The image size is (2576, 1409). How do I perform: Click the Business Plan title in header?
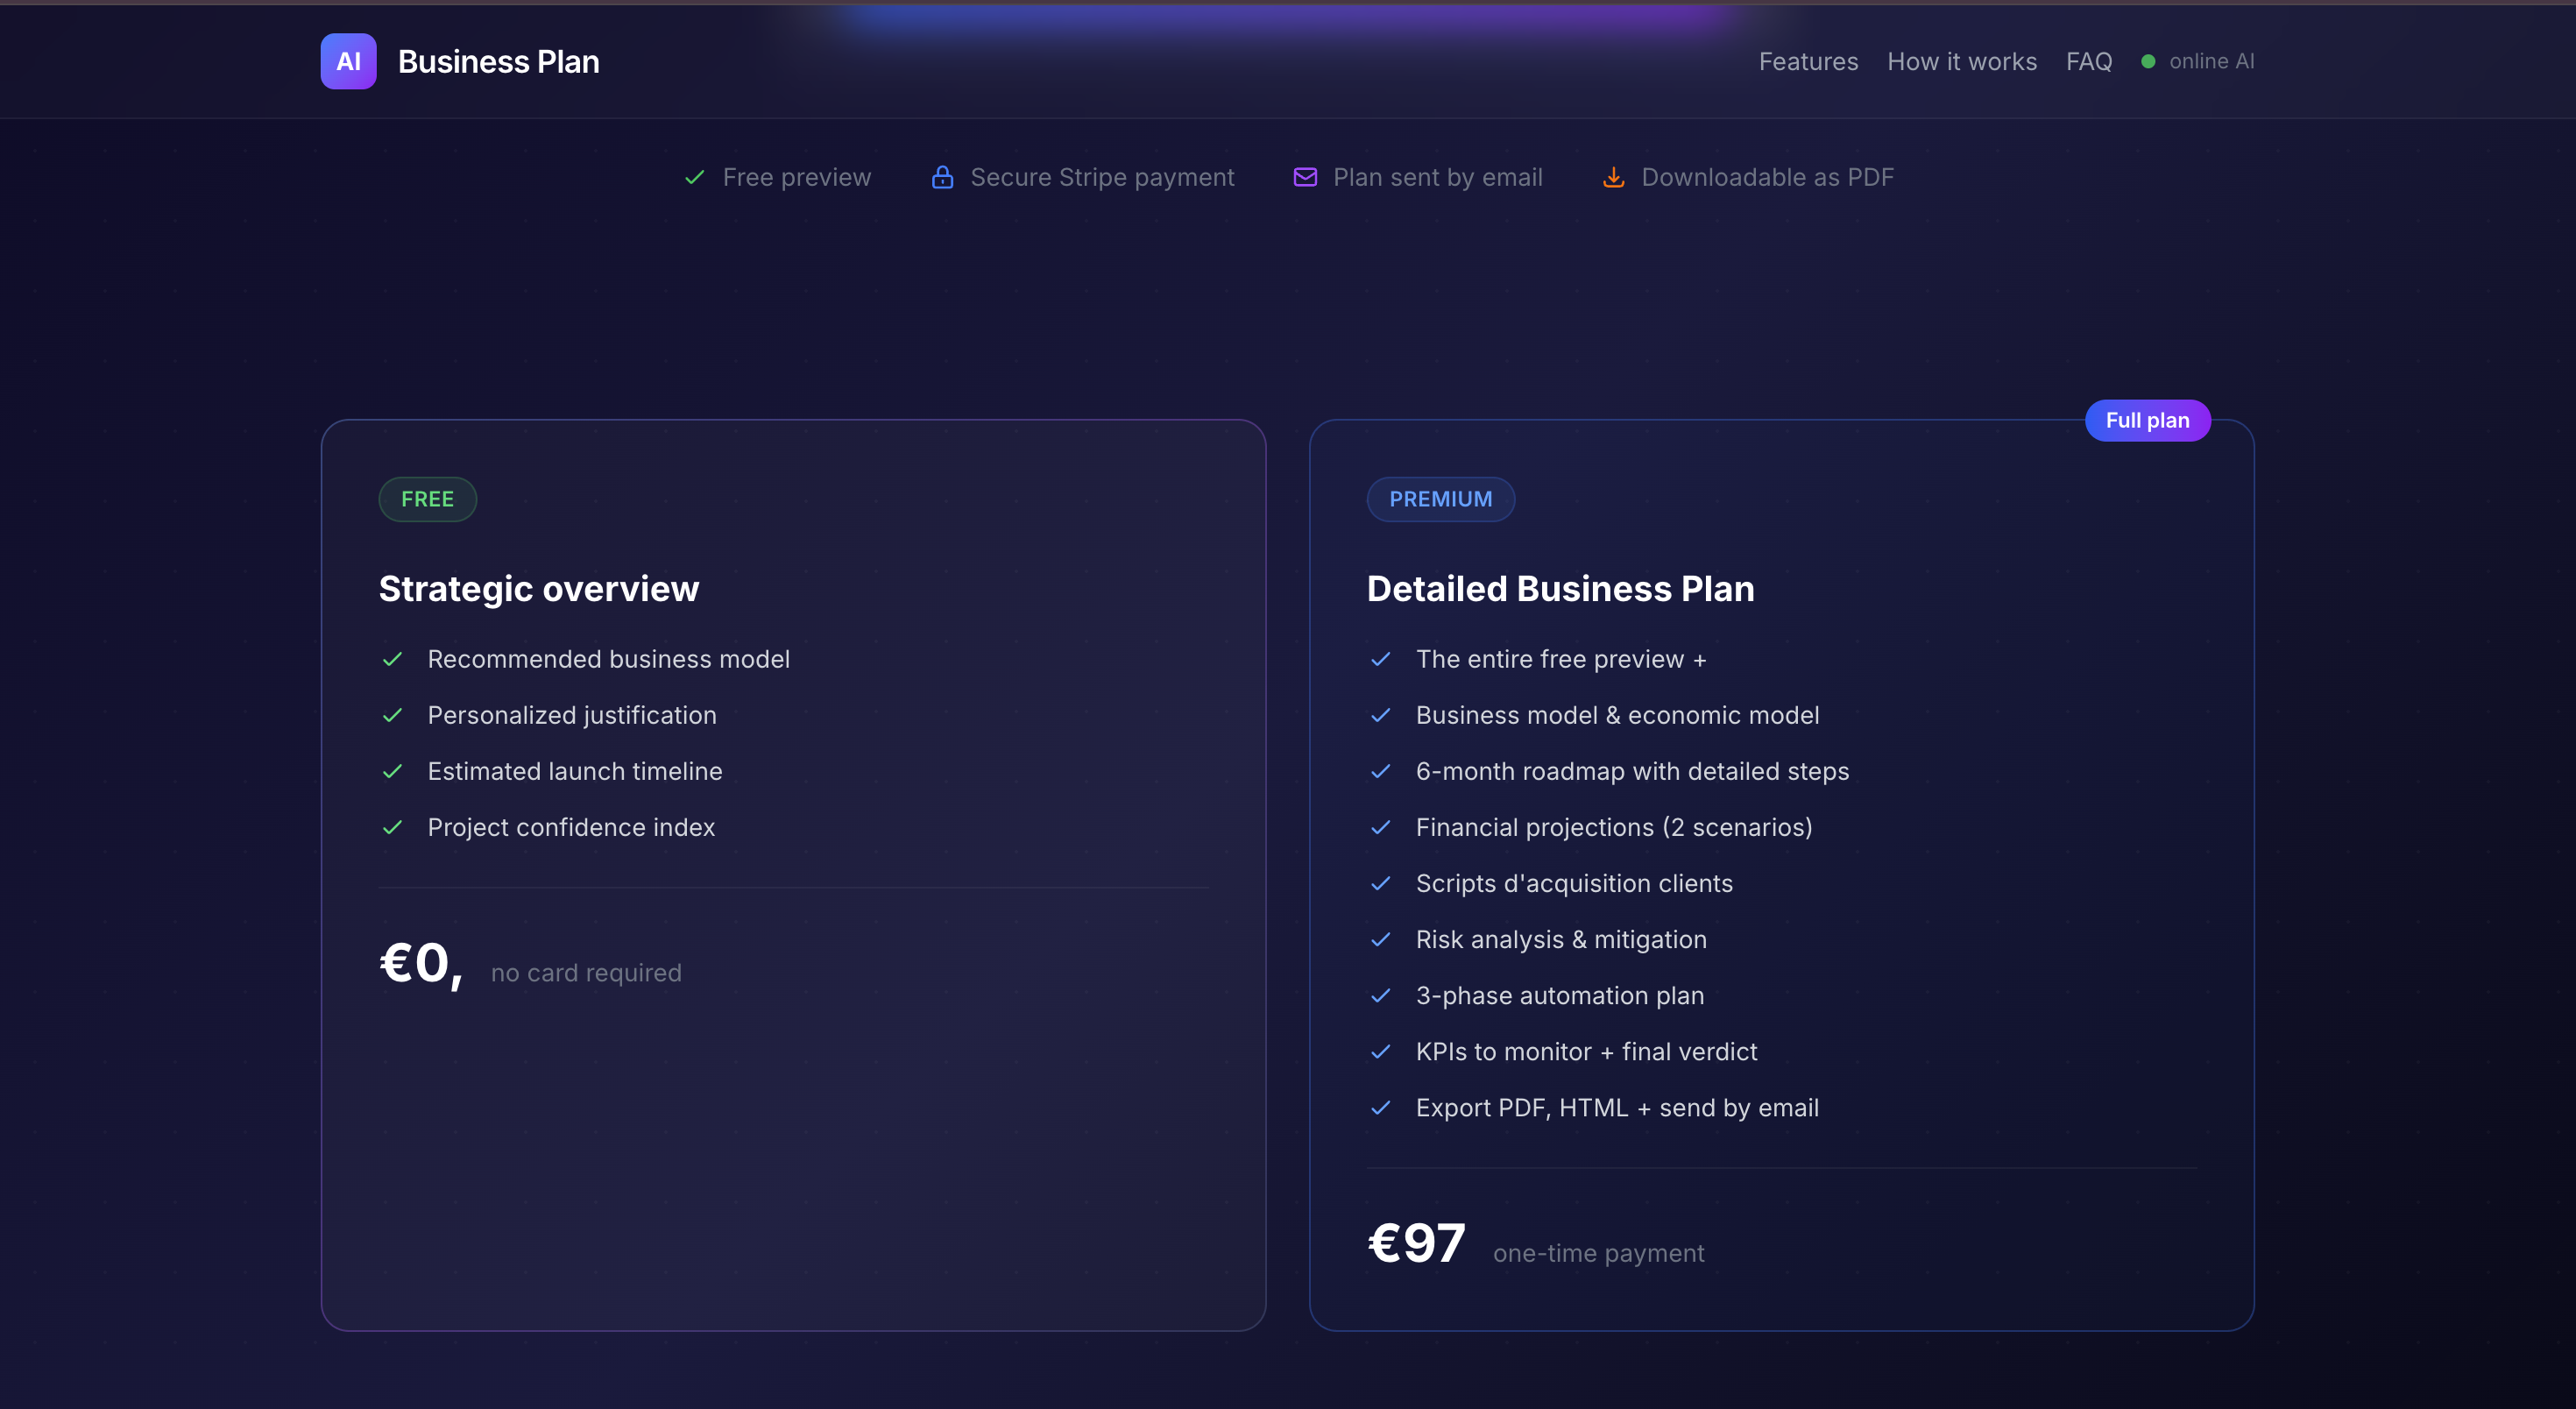(x=498, y=61)
